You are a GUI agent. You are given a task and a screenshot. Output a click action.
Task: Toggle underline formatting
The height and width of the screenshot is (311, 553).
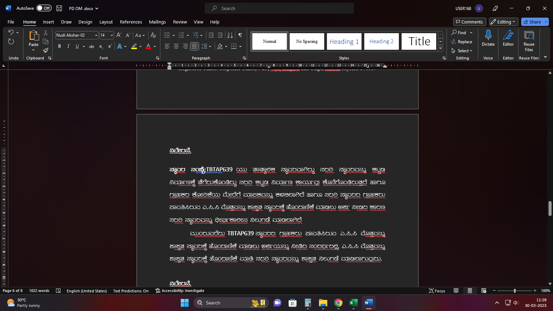pyautogui.click(x=77, y=46)
